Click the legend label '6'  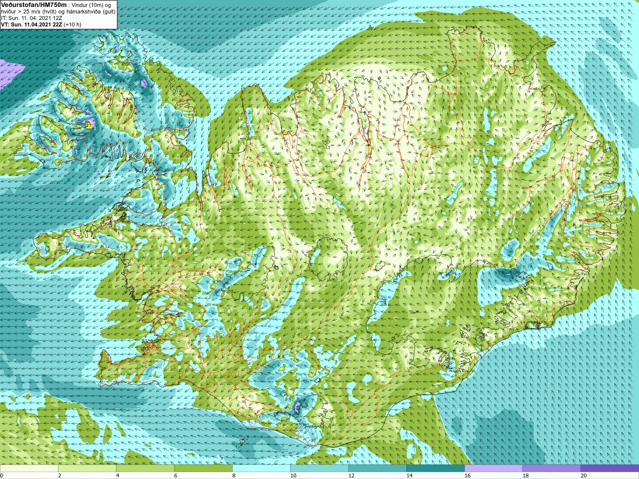pos(175,476)
